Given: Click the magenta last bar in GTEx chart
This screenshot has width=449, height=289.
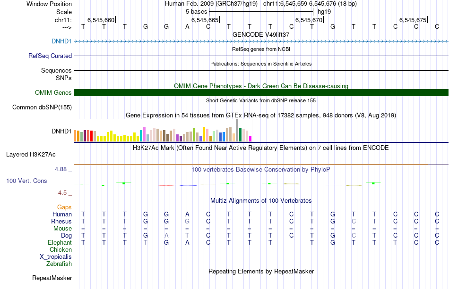Looking at the screenshot, I should pyautogui.click(x=250, y=139).
